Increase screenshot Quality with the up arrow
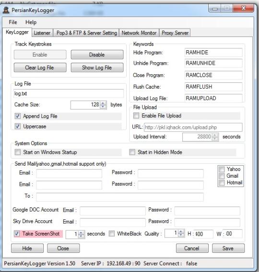The width and height of the screenshot is (259, 272). tap(181, 232)
